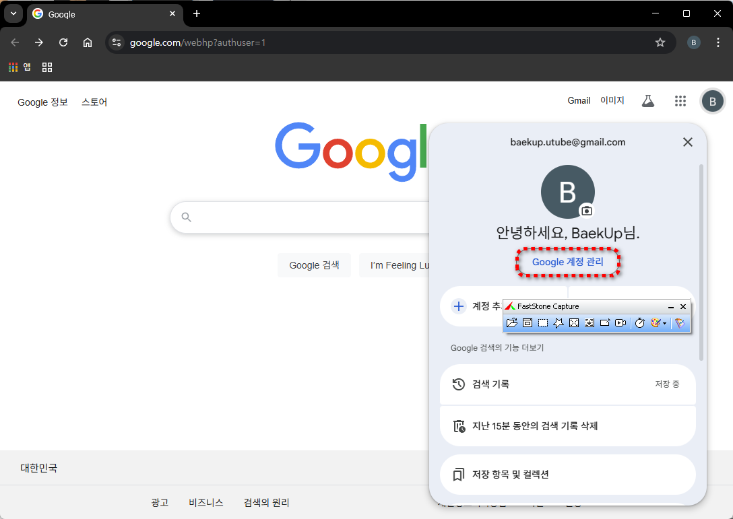Open 저장 항목 및 컬렉션
733x519 pixels.
pos(568,475)
